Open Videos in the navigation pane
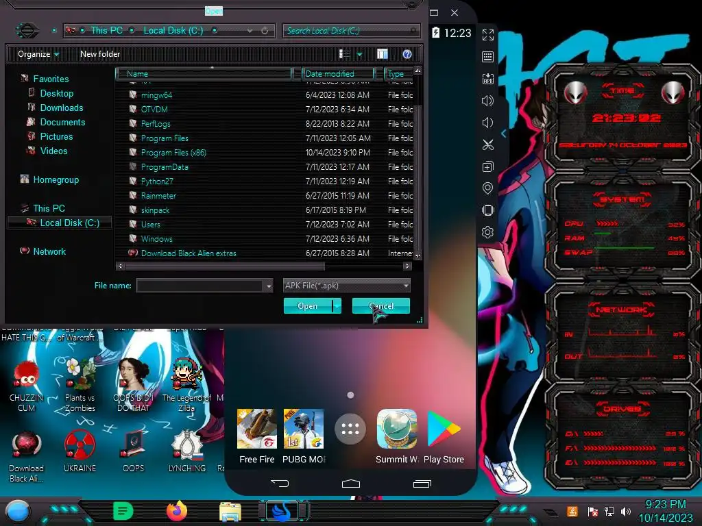This screenshot has width=702, height=526. pos(53,151)
